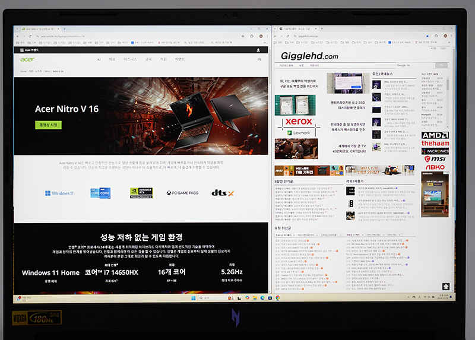The width and height of the screenshot is (475, 340).
Task: Open Chrome from the taskbar
Action: click(277, 298)
